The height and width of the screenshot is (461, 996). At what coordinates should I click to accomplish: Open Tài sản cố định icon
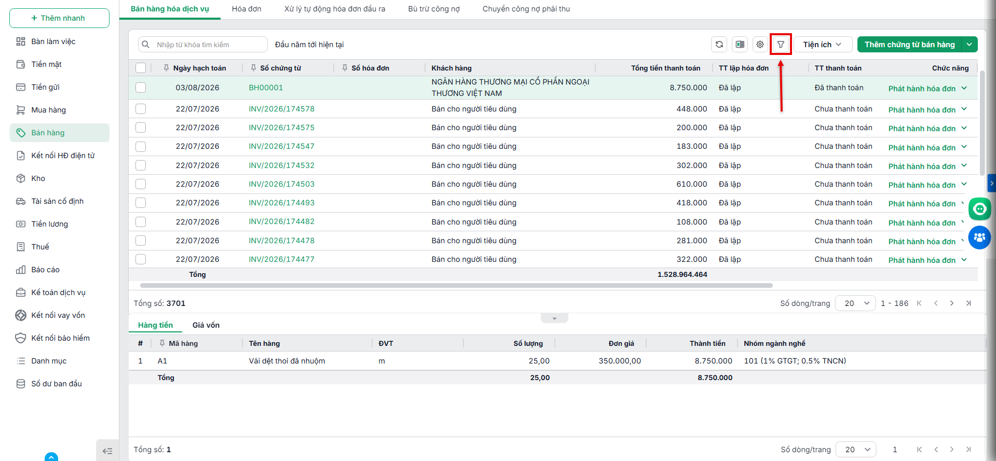tap(21, 201)
